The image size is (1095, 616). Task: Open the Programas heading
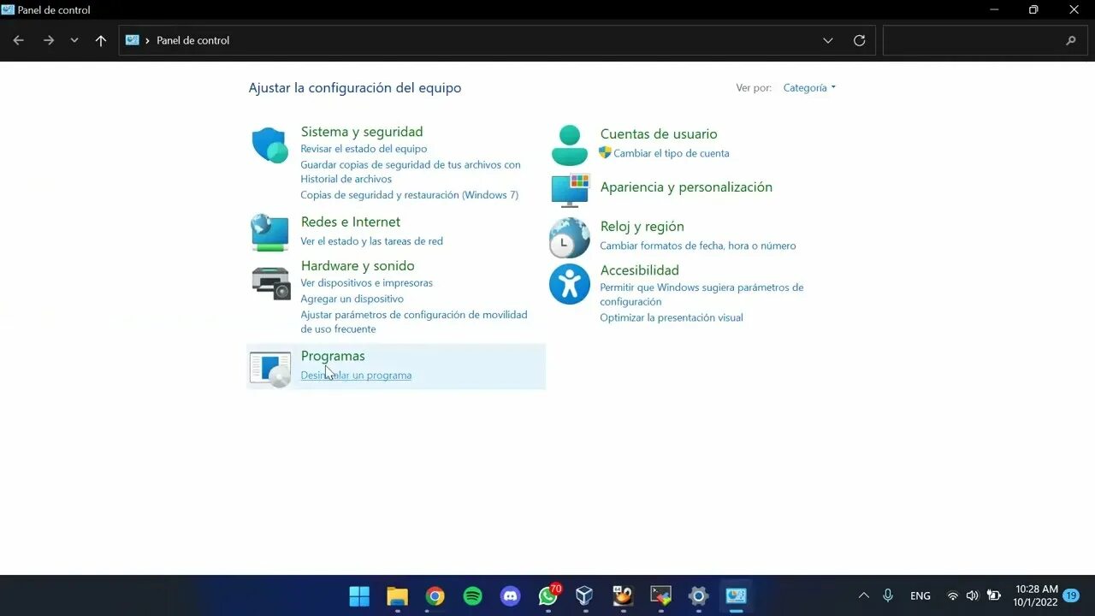[333, 356]
